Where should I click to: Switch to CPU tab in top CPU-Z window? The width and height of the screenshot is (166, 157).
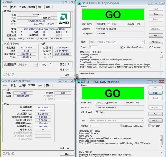(5, 7)
